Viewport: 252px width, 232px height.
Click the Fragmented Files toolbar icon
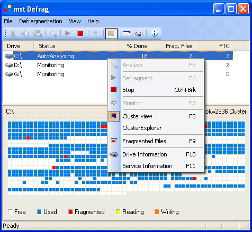point(127,33)
